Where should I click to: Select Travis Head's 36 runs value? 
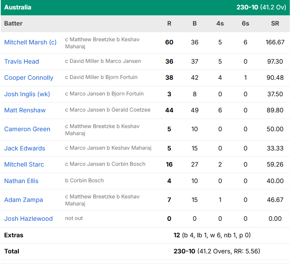169,62
